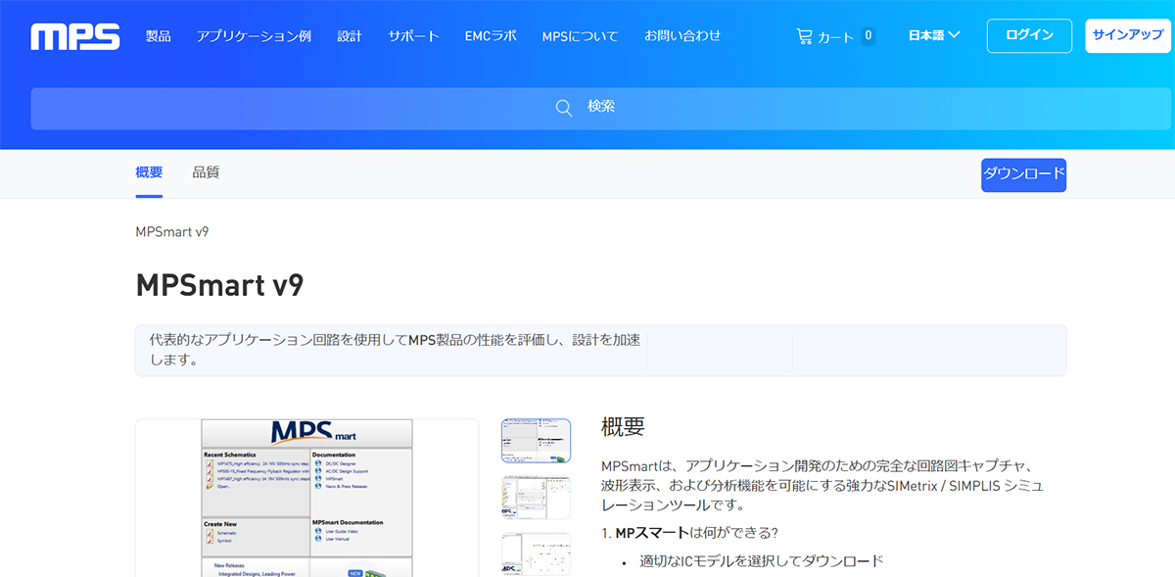This screenshot has height=577, width=1175.
Task: Select the third screenshot thumbnail
Action: coord(536,554)
